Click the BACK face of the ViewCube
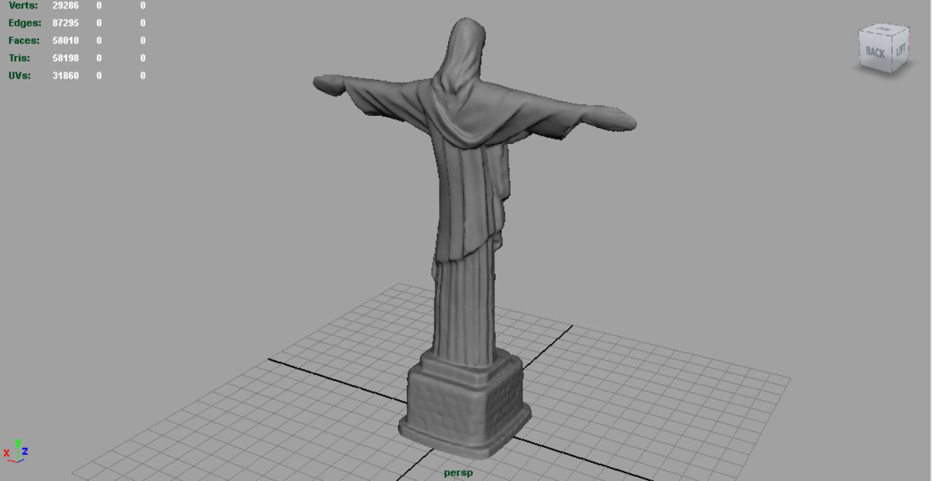Screen dimensions: 932x481 tap(875, 52)
